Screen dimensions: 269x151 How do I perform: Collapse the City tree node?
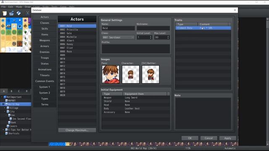click(x=5, y=112)
